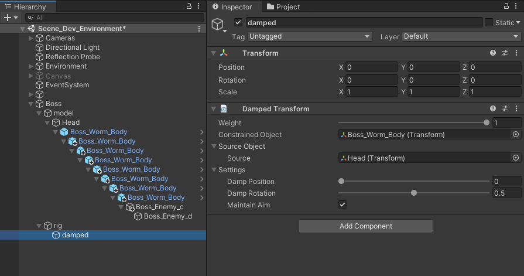Enable the Static checkbox
This screenshot has width=524, height=276.
point(489,23)
